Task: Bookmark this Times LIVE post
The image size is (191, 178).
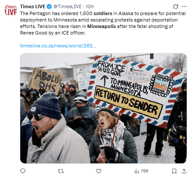Action: 174,171
